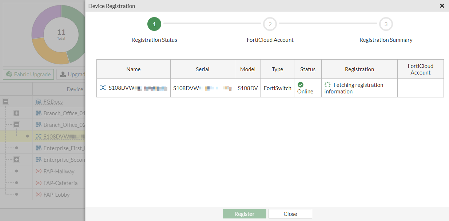This screenshot has width=449, height=221.
Task: Click the FortiCloud Account column header
Action: coord(421,69)
